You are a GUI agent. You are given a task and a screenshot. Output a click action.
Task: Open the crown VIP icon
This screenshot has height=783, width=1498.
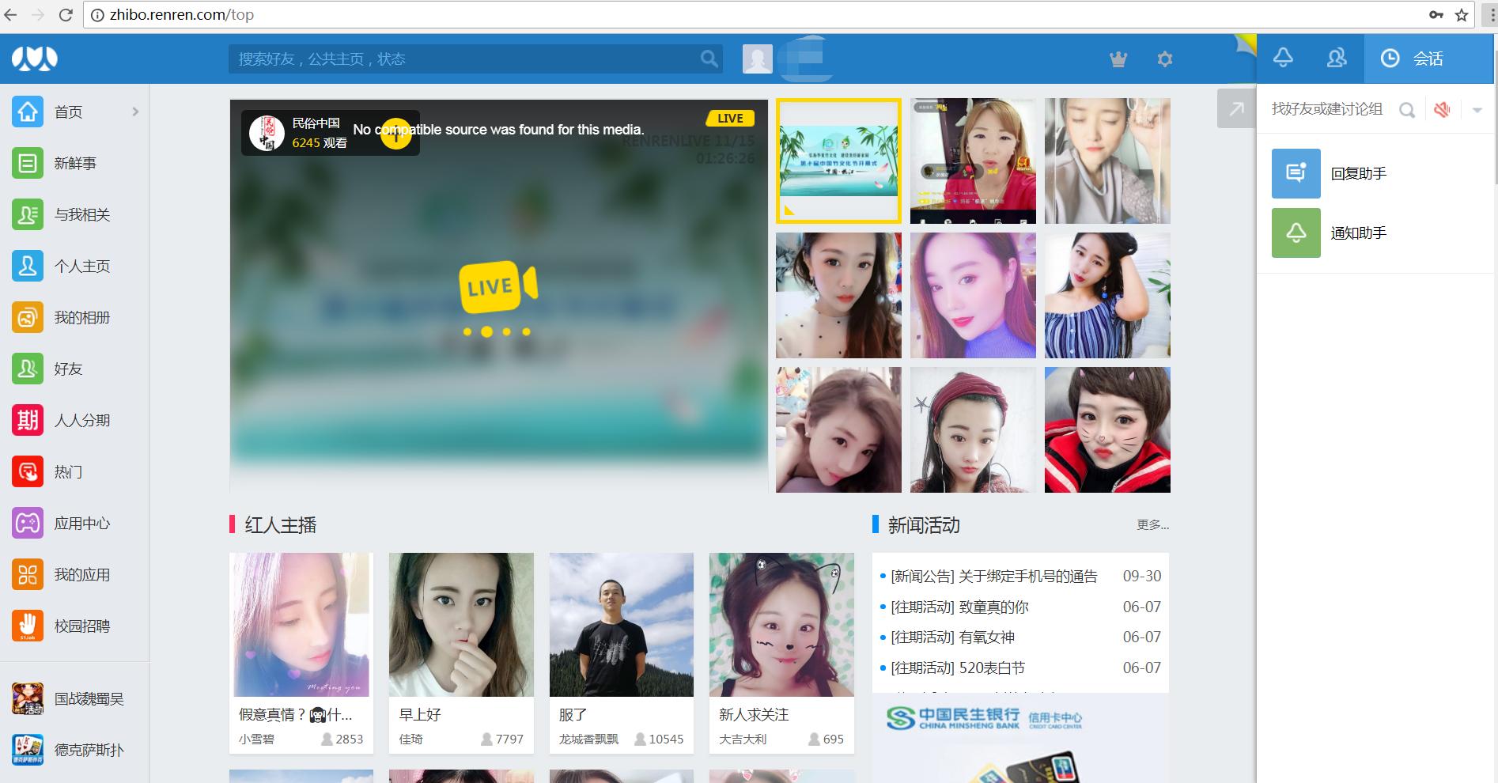point(1118,59)
